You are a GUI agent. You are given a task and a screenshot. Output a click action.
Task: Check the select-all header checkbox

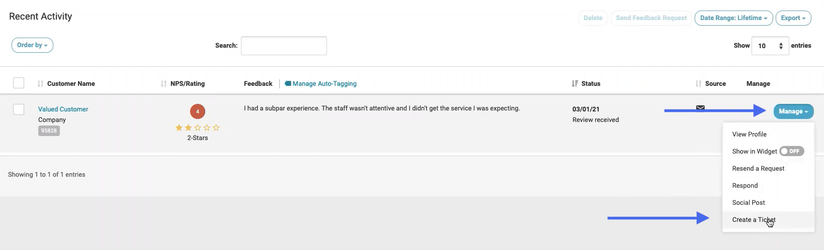coord(19,83)
